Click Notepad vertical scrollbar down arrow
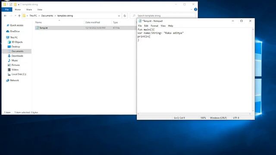The image size is (276, 155). pyautogui.click(x=253, y=111)
